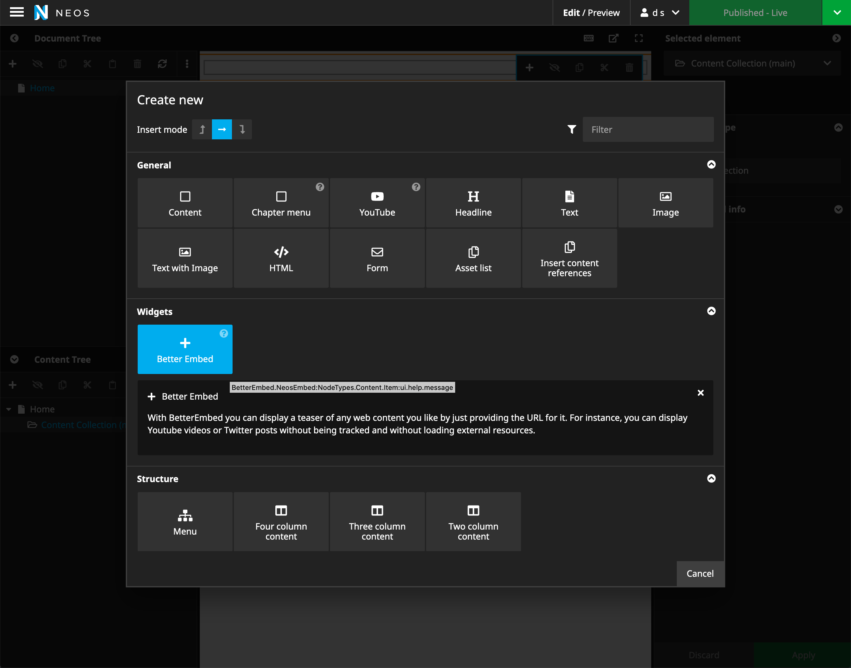Screen dimensions: 851x668
Task: Set insert mode to before
Action: point(202,129)
